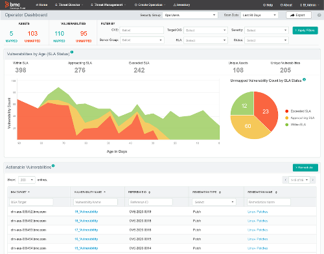This screenshot has width=324, height=254.
Task: Click the help icon next to Export
Action: [319, 15]
